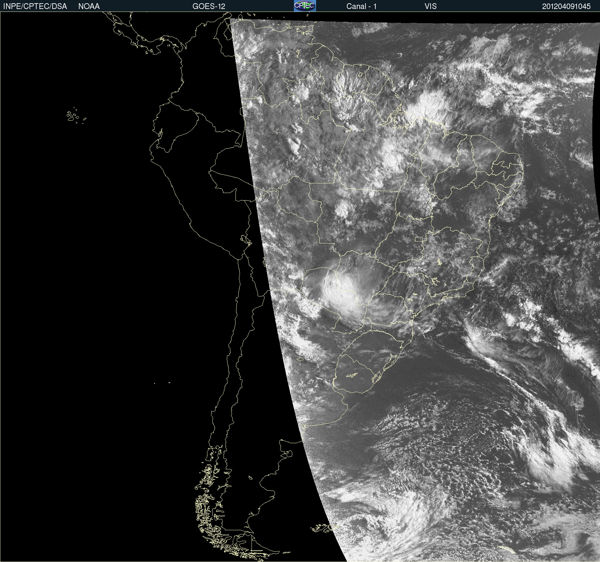Click the VIS channel label
The image size is (600, 562).
[x=431, y=6]
